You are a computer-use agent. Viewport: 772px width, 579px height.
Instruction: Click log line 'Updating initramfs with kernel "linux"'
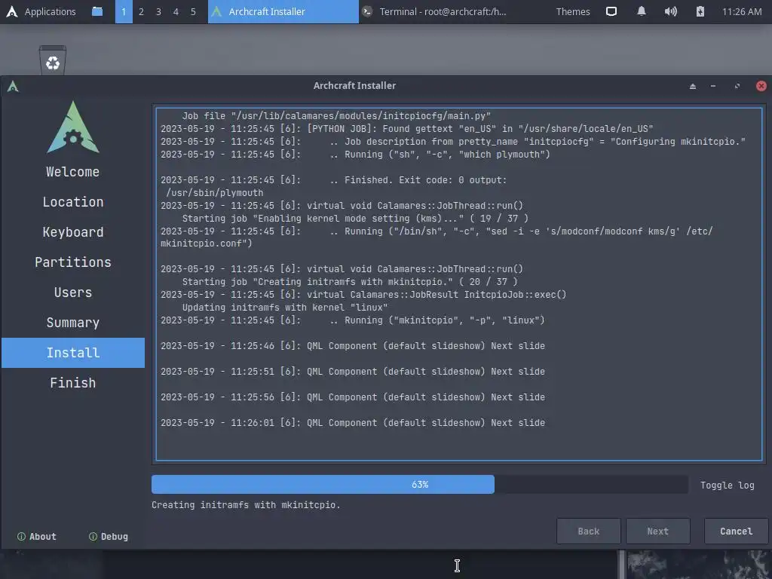coord(284,308)
